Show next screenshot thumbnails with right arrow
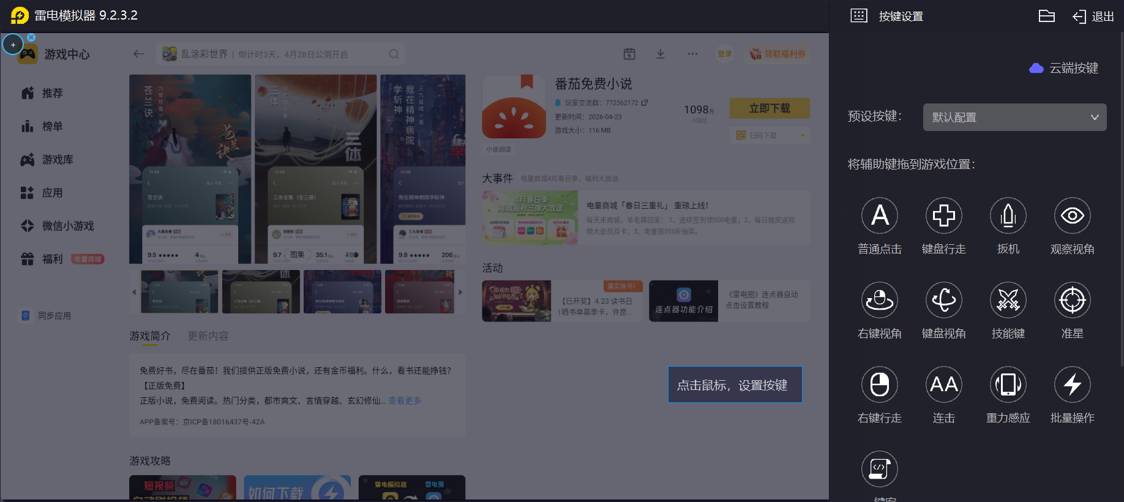 460,292
